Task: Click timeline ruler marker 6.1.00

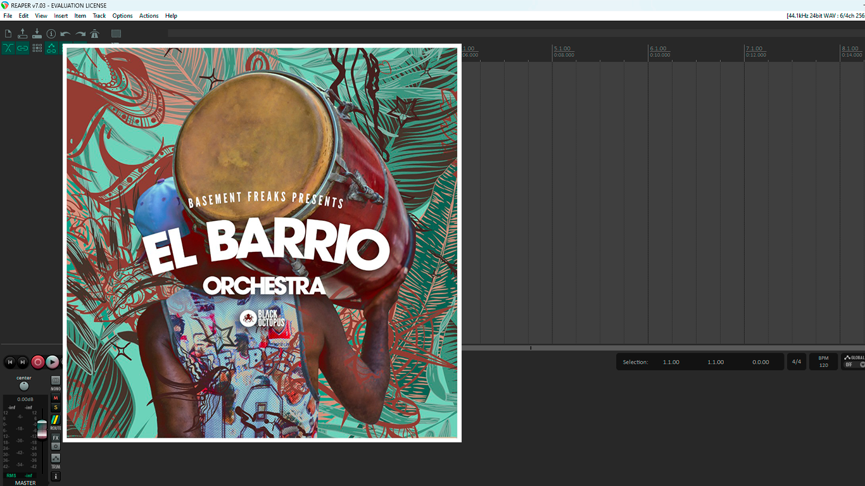Action: click(658, 49)
